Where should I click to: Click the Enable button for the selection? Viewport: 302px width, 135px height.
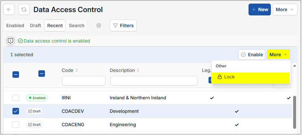[252, 55]
